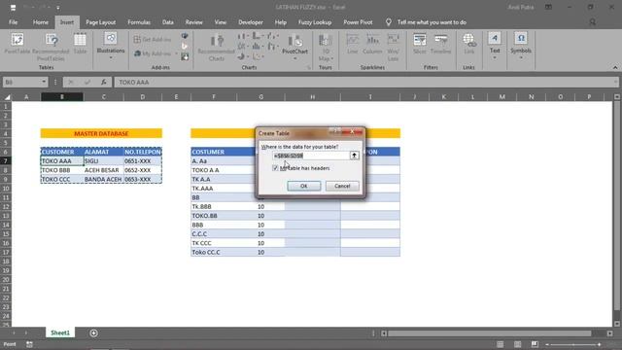The width and height of the screenshot is (622, 350).
Task: Open the Name Box dropdown
Action: click(x=44, y=82)
